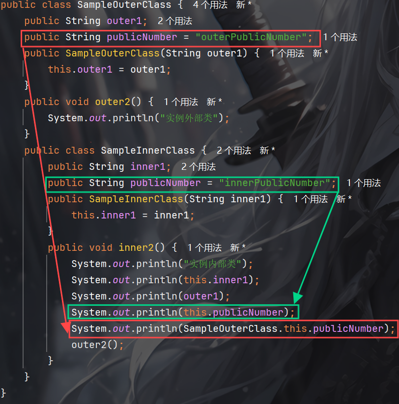
Task: Click the outer2() call inside inner2
Action: [x=95, y=345]
